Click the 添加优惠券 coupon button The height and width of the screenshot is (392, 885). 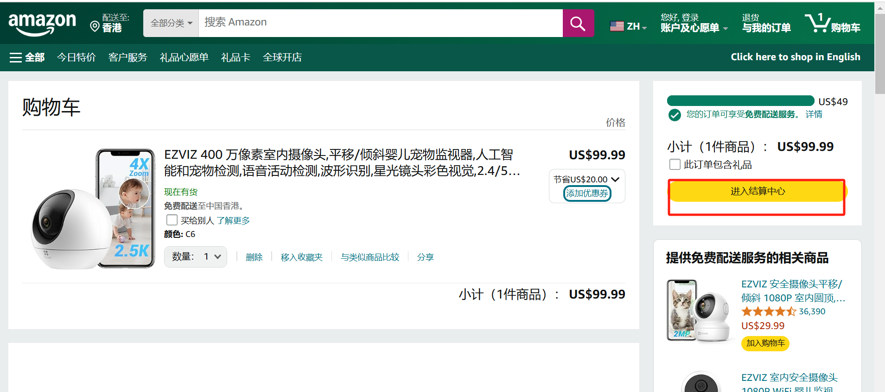[x=587, y=193]
